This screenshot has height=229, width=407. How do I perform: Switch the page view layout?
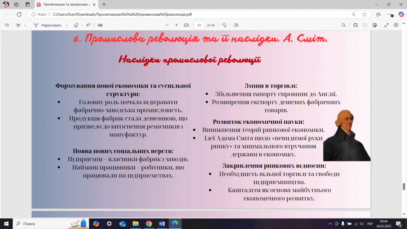(236, 25)
